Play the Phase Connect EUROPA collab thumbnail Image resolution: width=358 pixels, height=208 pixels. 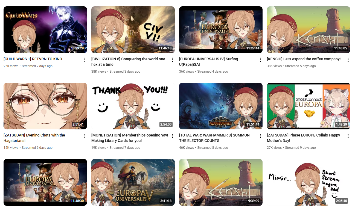tap(308, 106)
